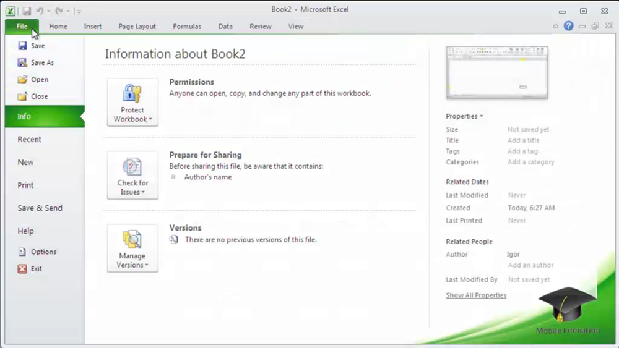Click the Add a tag field
The width and height of the screenshot is (619, 348).
click(522, 151)
